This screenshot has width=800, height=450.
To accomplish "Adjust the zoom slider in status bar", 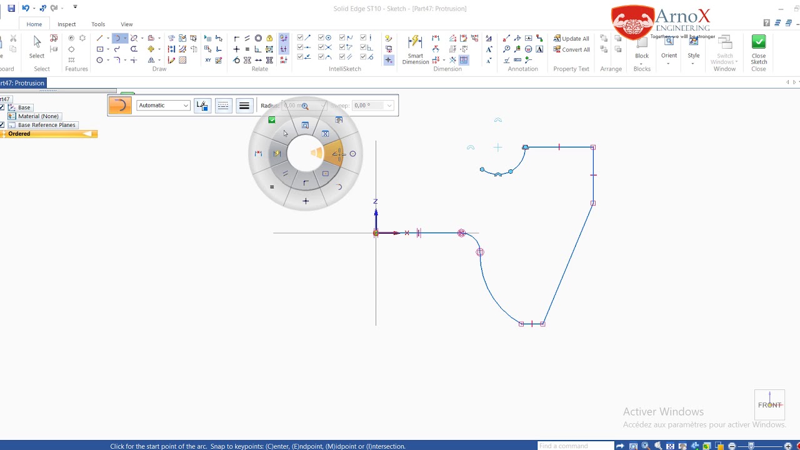I will pyautogui.click(x=752, y=446).
